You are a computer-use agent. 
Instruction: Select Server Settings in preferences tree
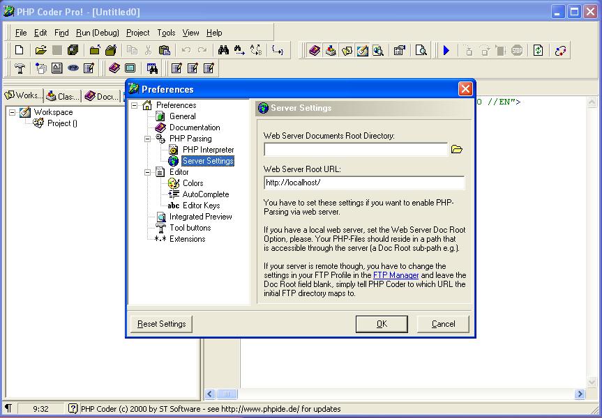pyautogui.click(x=208, y=161)
